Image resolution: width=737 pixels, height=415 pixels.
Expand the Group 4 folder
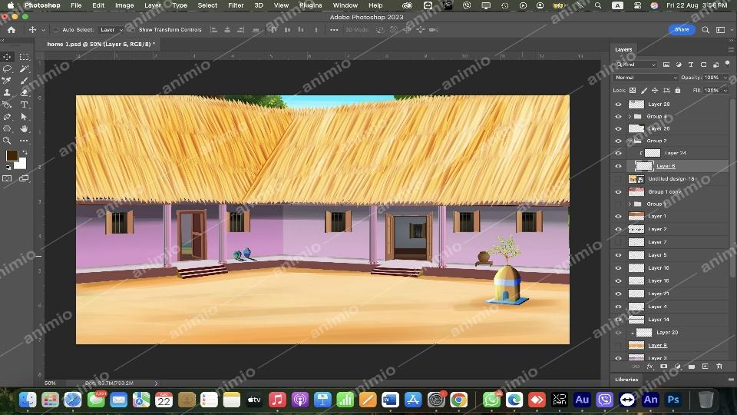[x=630, y=117]
